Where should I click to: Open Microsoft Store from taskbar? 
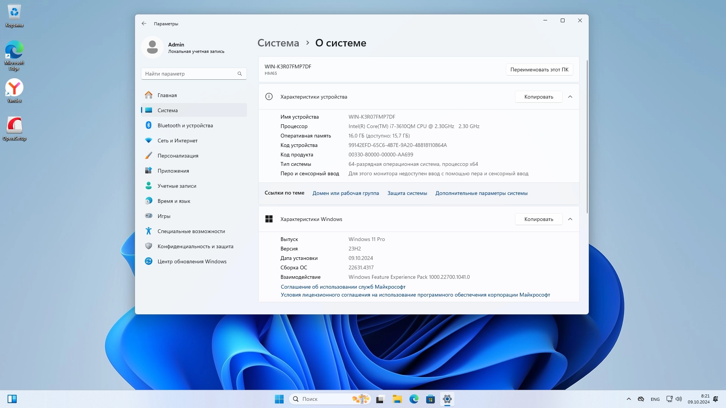(430, 399)
